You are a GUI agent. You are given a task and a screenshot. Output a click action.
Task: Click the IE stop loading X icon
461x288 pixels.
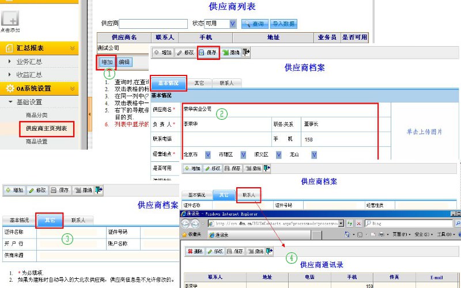[x=358, y=223]
